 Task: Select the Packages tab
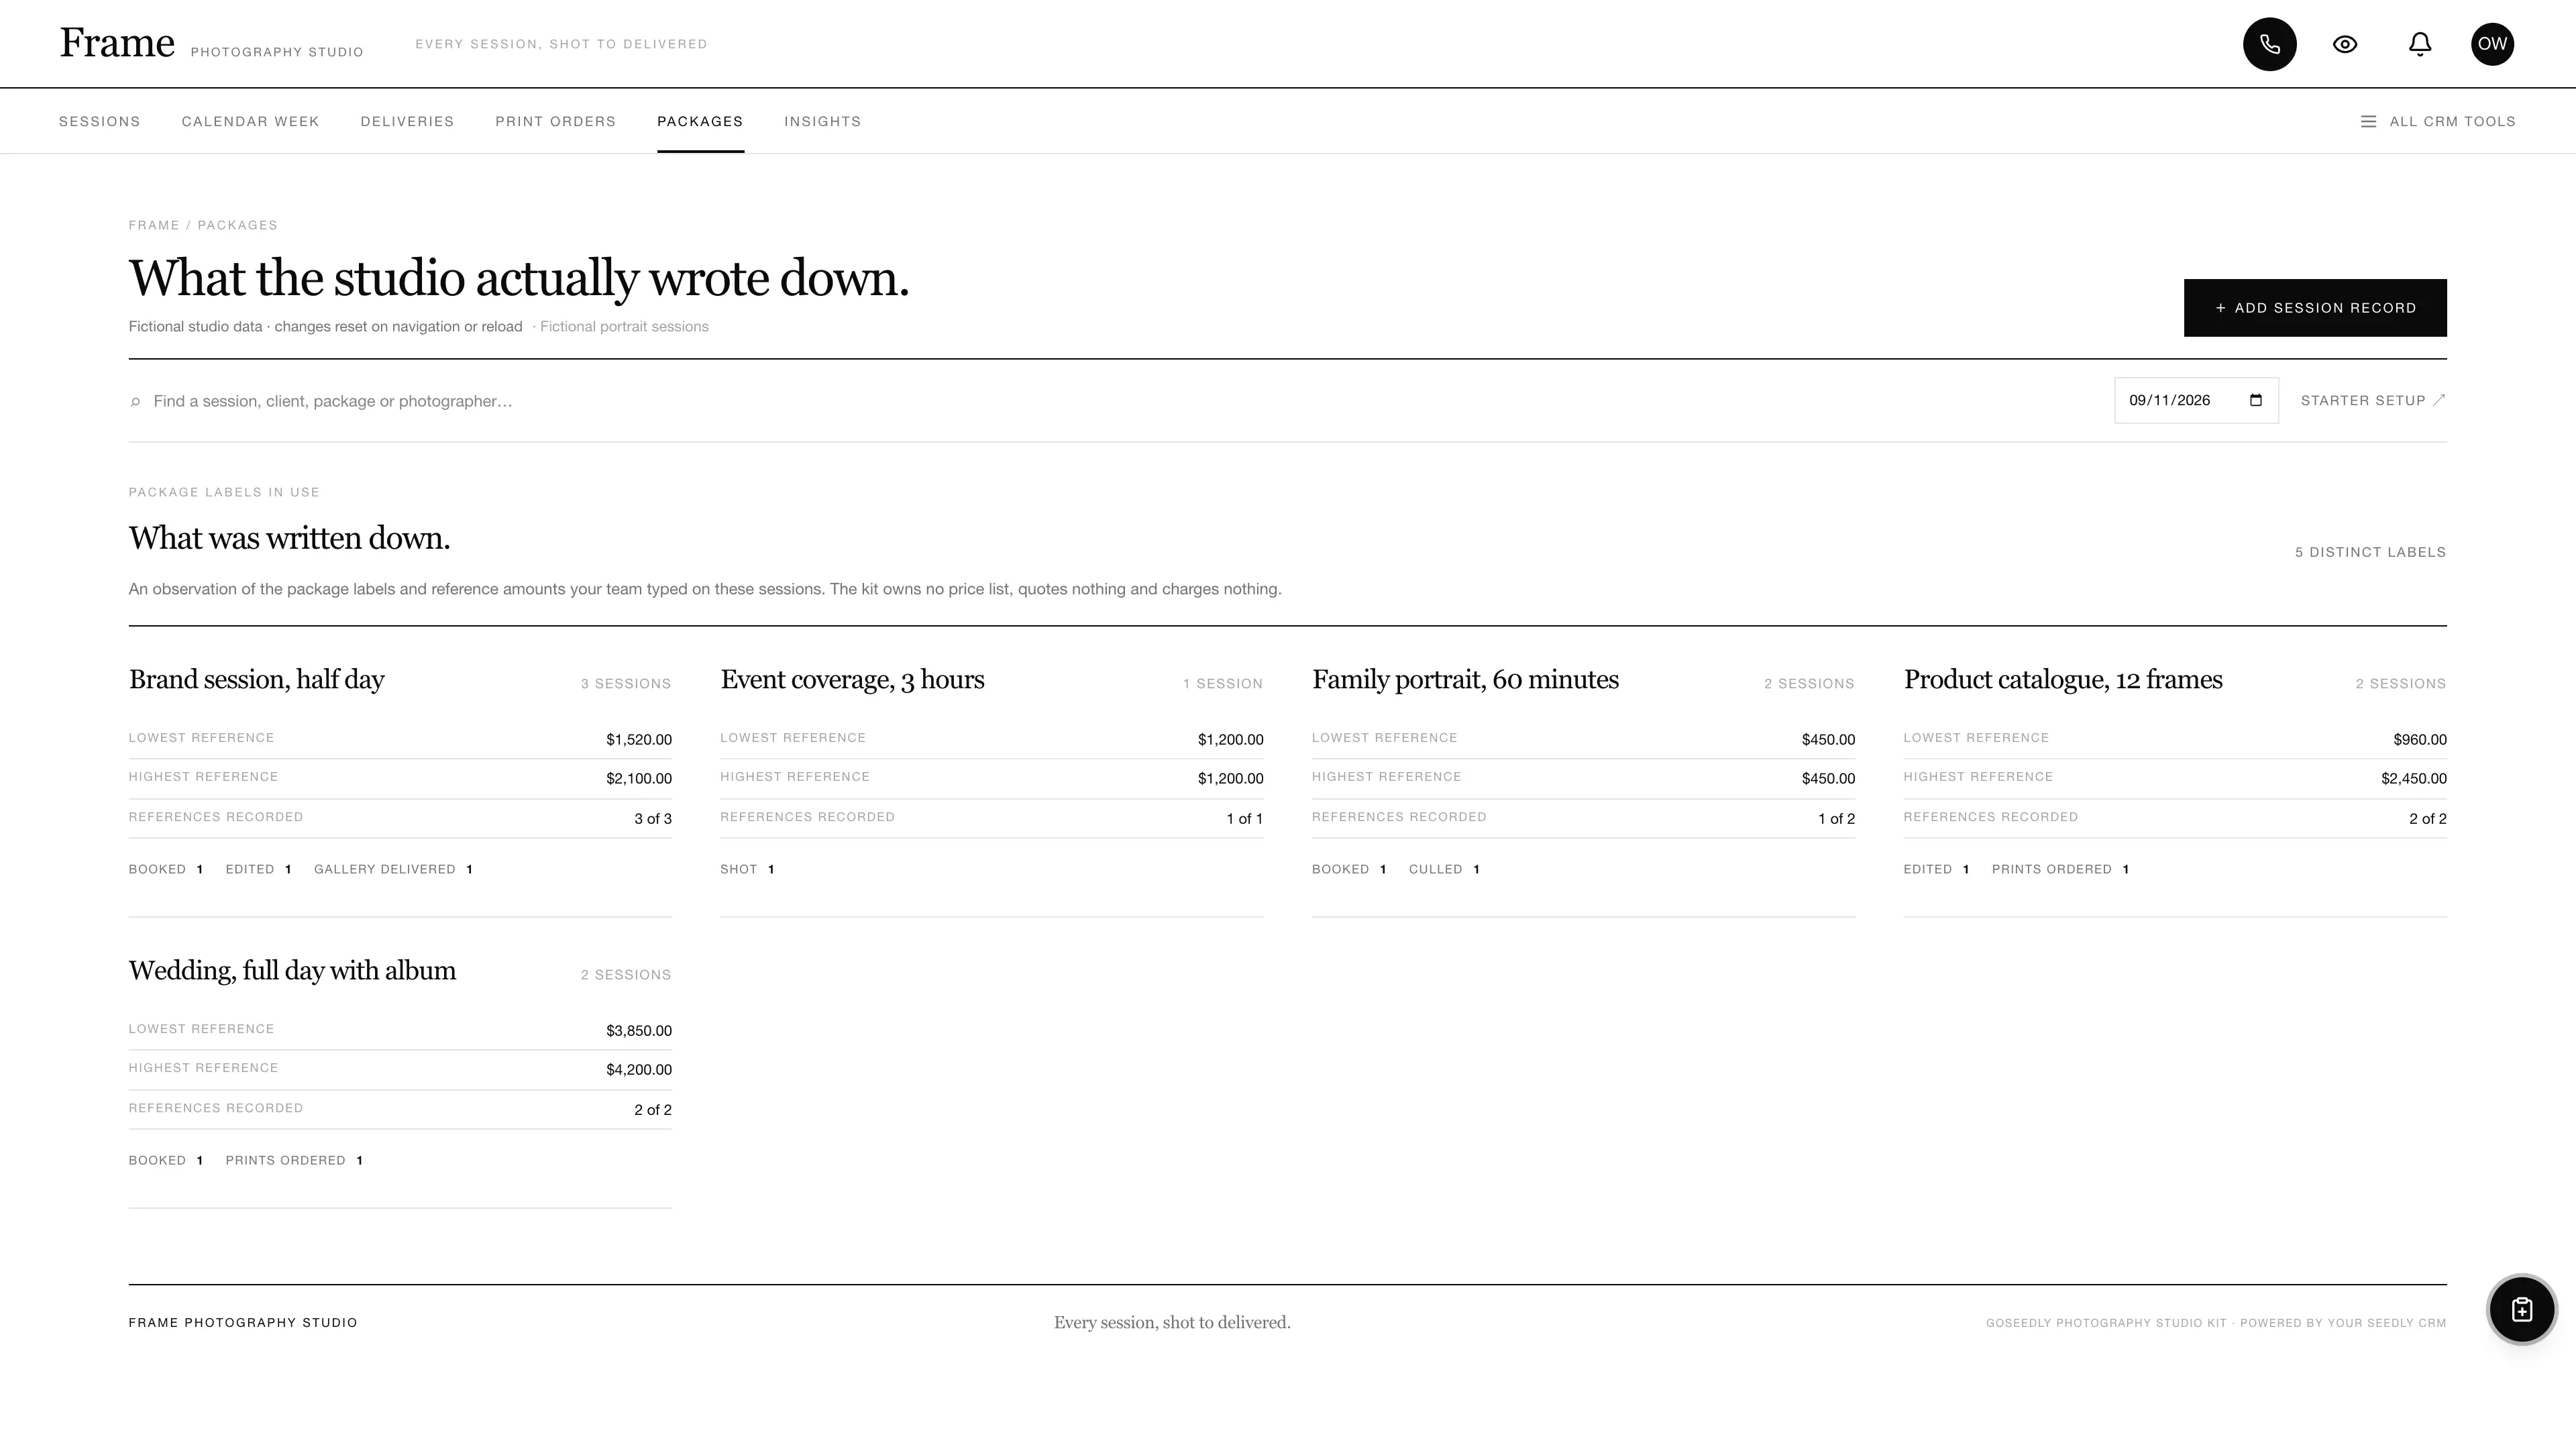[700, 121]
